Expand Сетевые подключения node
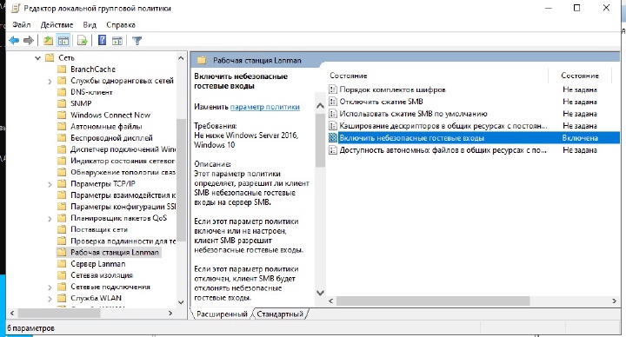 [x=50, y=287]
